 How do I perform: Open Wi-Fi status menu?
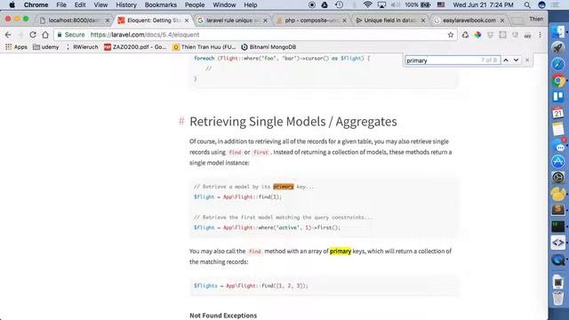[367, 4]
